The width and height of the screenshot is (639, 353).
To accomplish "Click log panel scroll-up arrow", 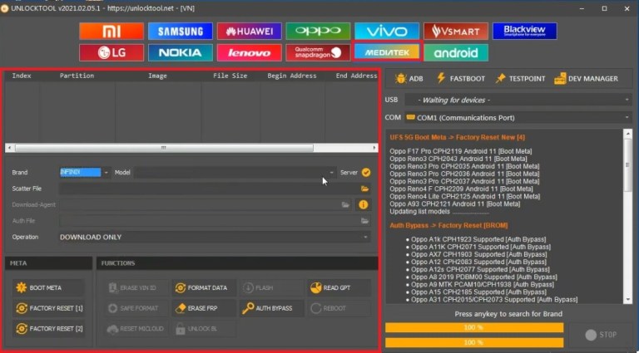I will tap(627, 134).
